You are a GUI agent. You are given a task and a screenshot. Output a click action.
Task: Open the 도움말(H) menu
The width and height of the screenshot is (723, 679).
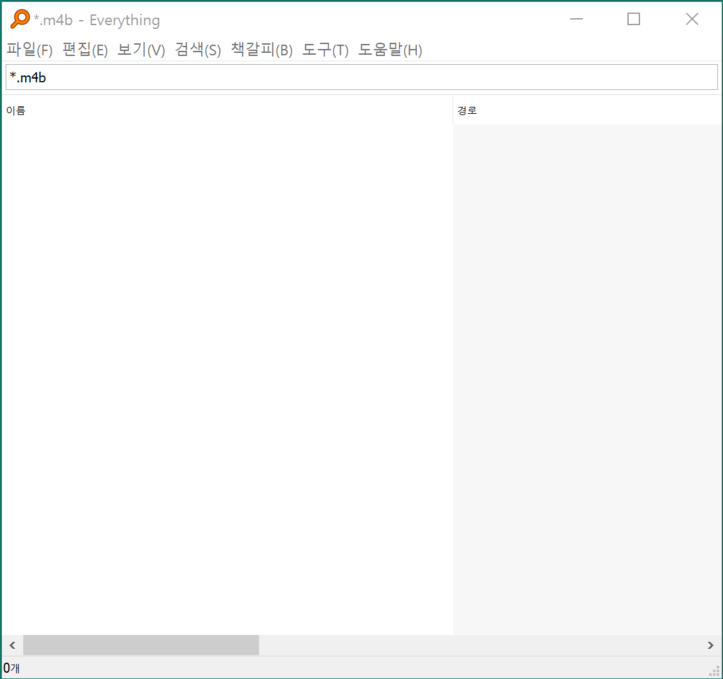click(390, 49)
